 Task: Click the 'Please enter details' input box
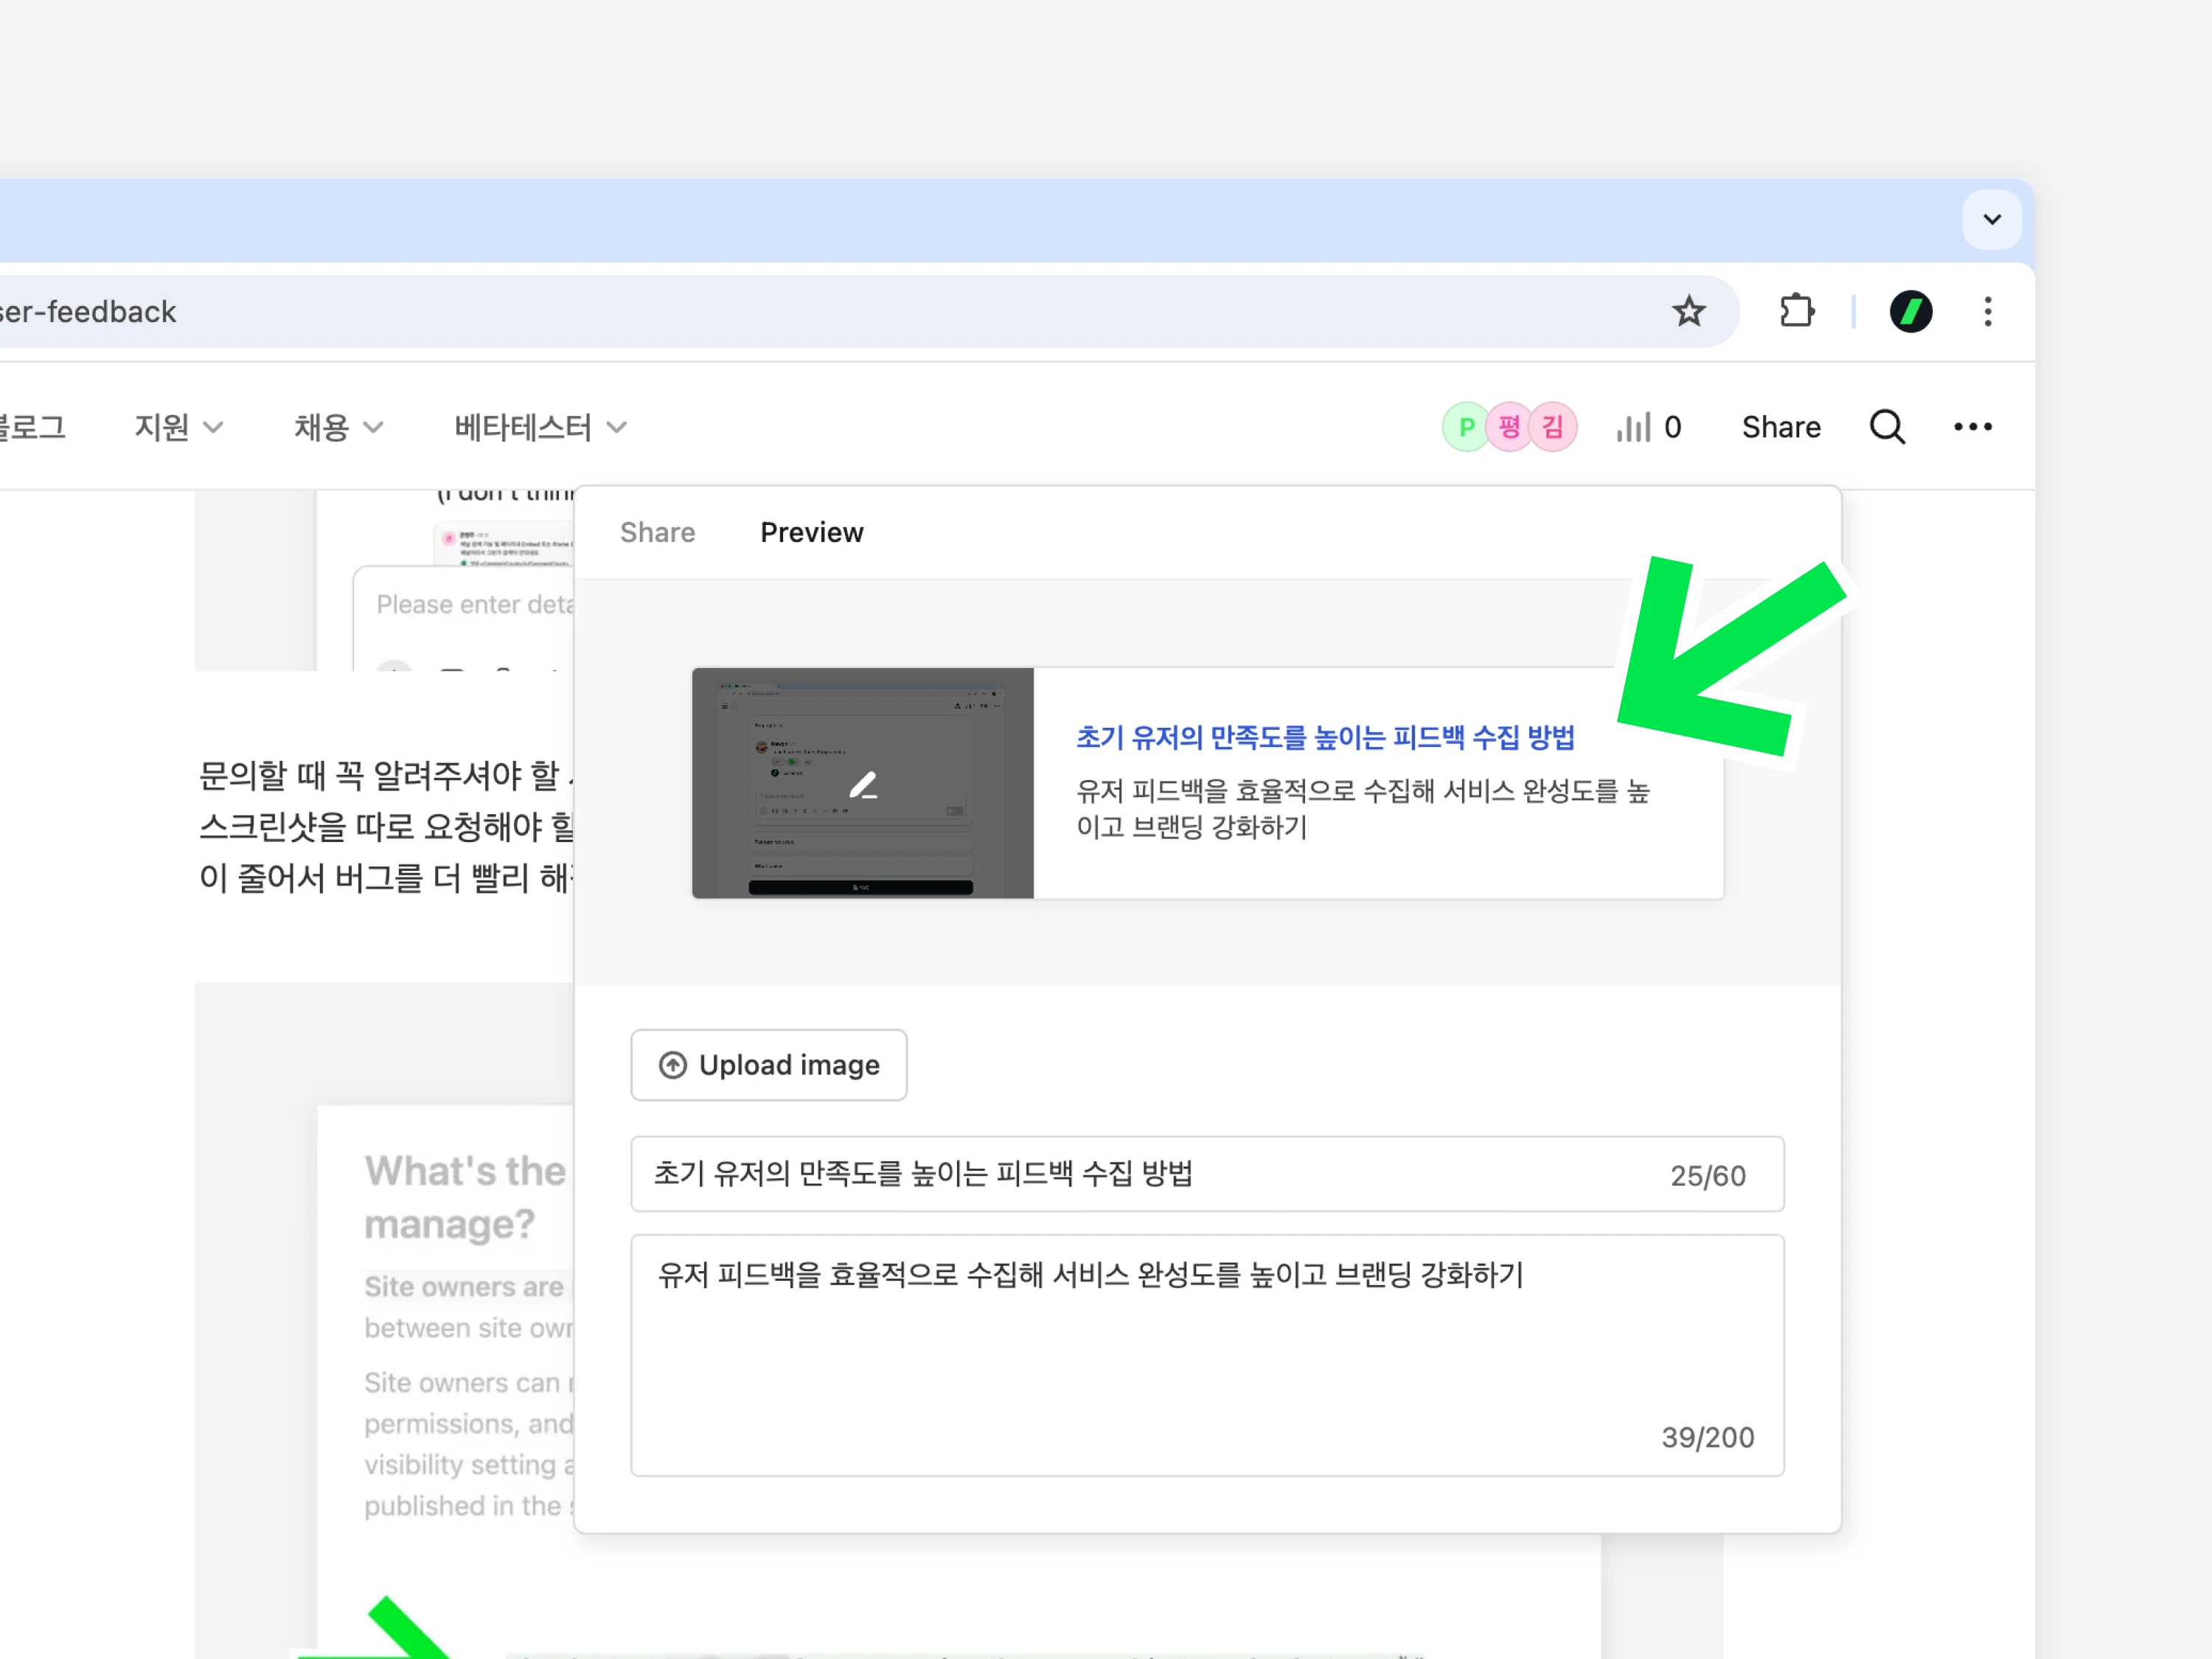pos(464,617)
